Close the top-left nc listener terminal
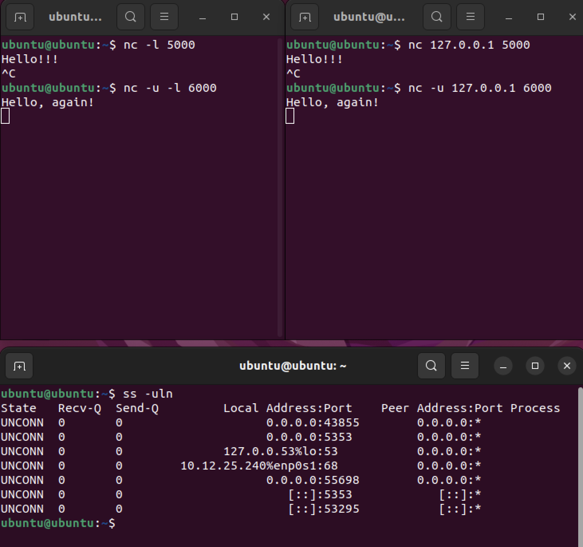 [x=266, y=17]
